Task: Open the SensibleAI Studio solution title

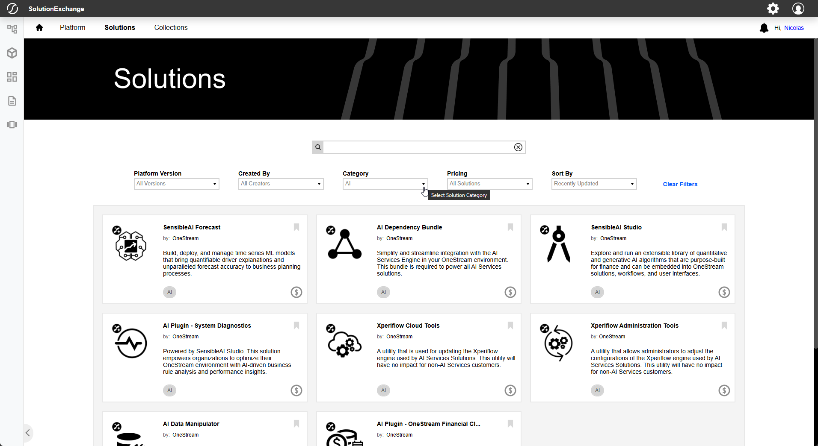Action: (x=616, y=227)
